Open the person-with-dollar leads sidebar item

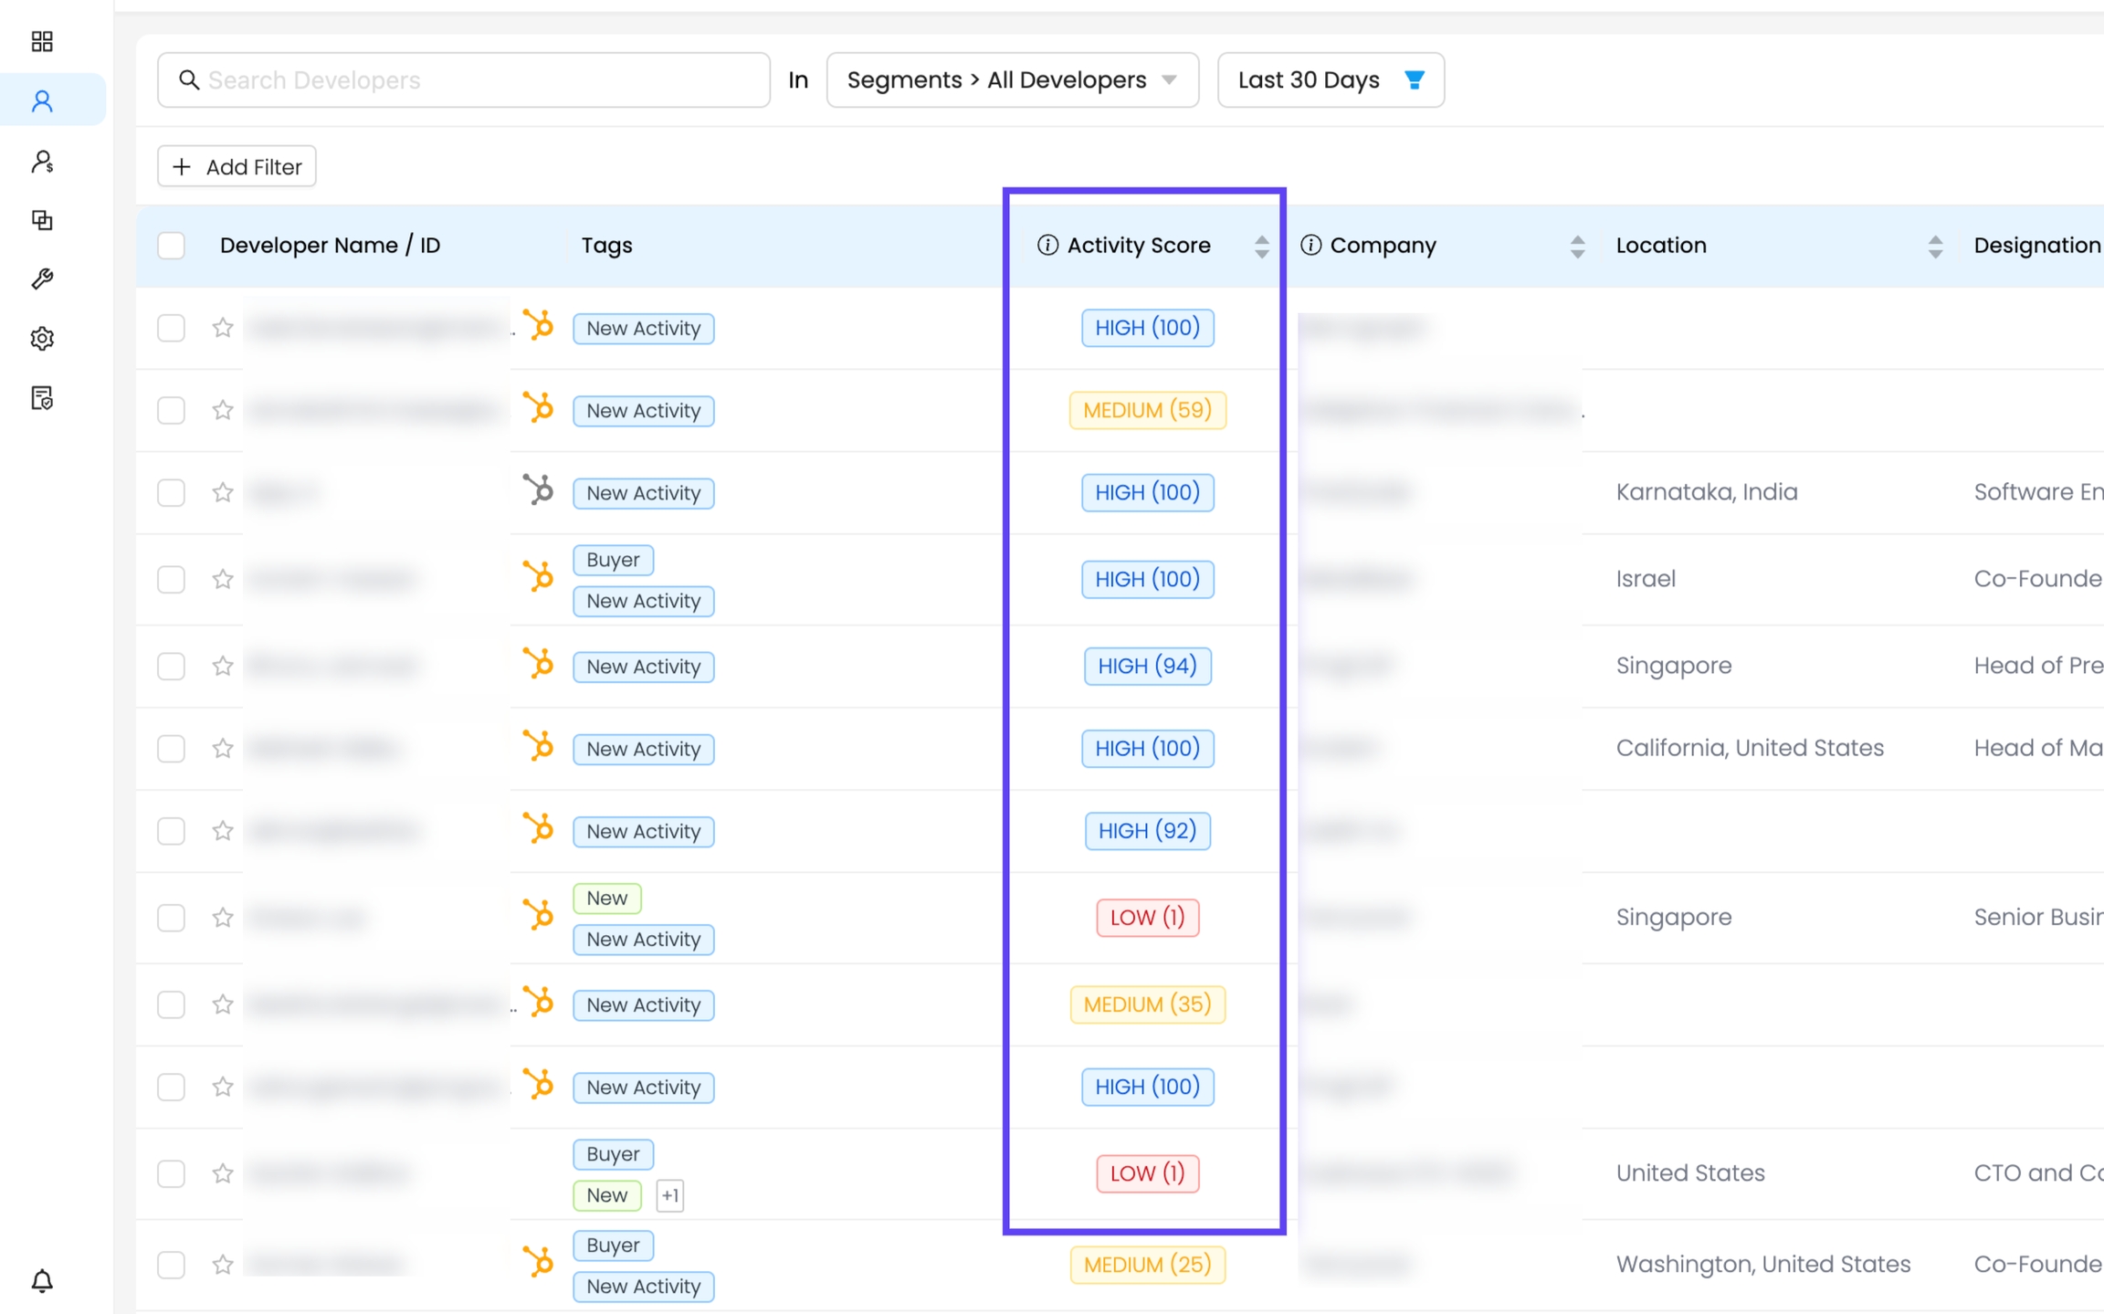42,162
